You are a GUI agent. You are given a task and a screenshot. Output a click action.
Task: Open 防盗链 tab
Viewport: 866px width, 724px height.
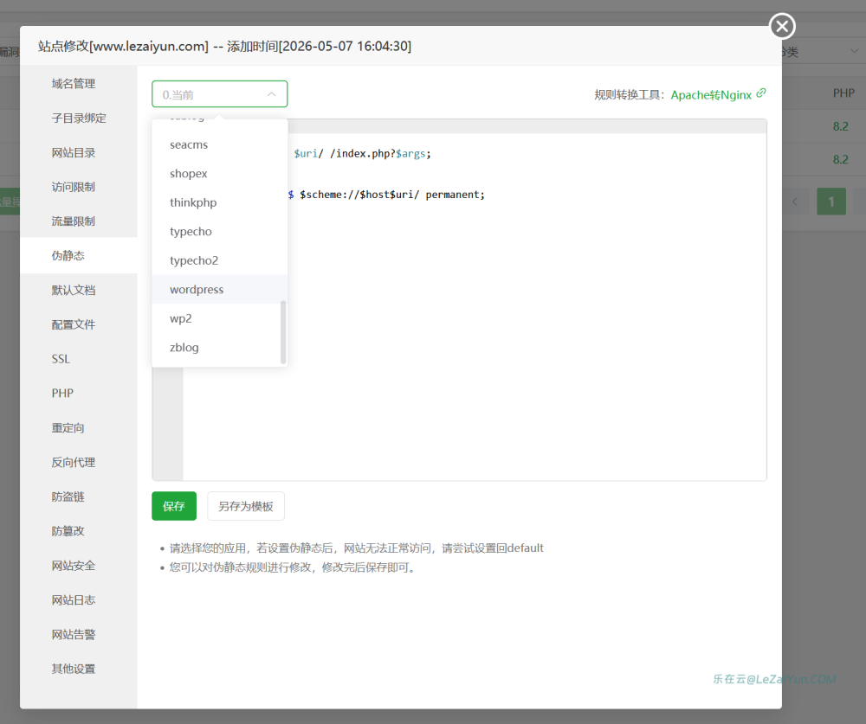coord(79,497)
